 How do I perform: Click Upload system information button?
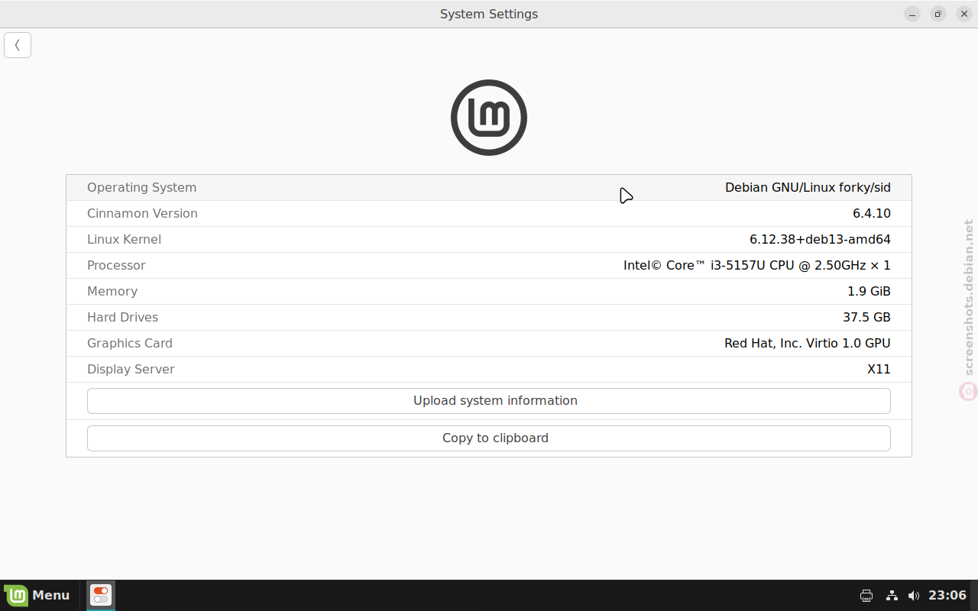click(489, 401)
